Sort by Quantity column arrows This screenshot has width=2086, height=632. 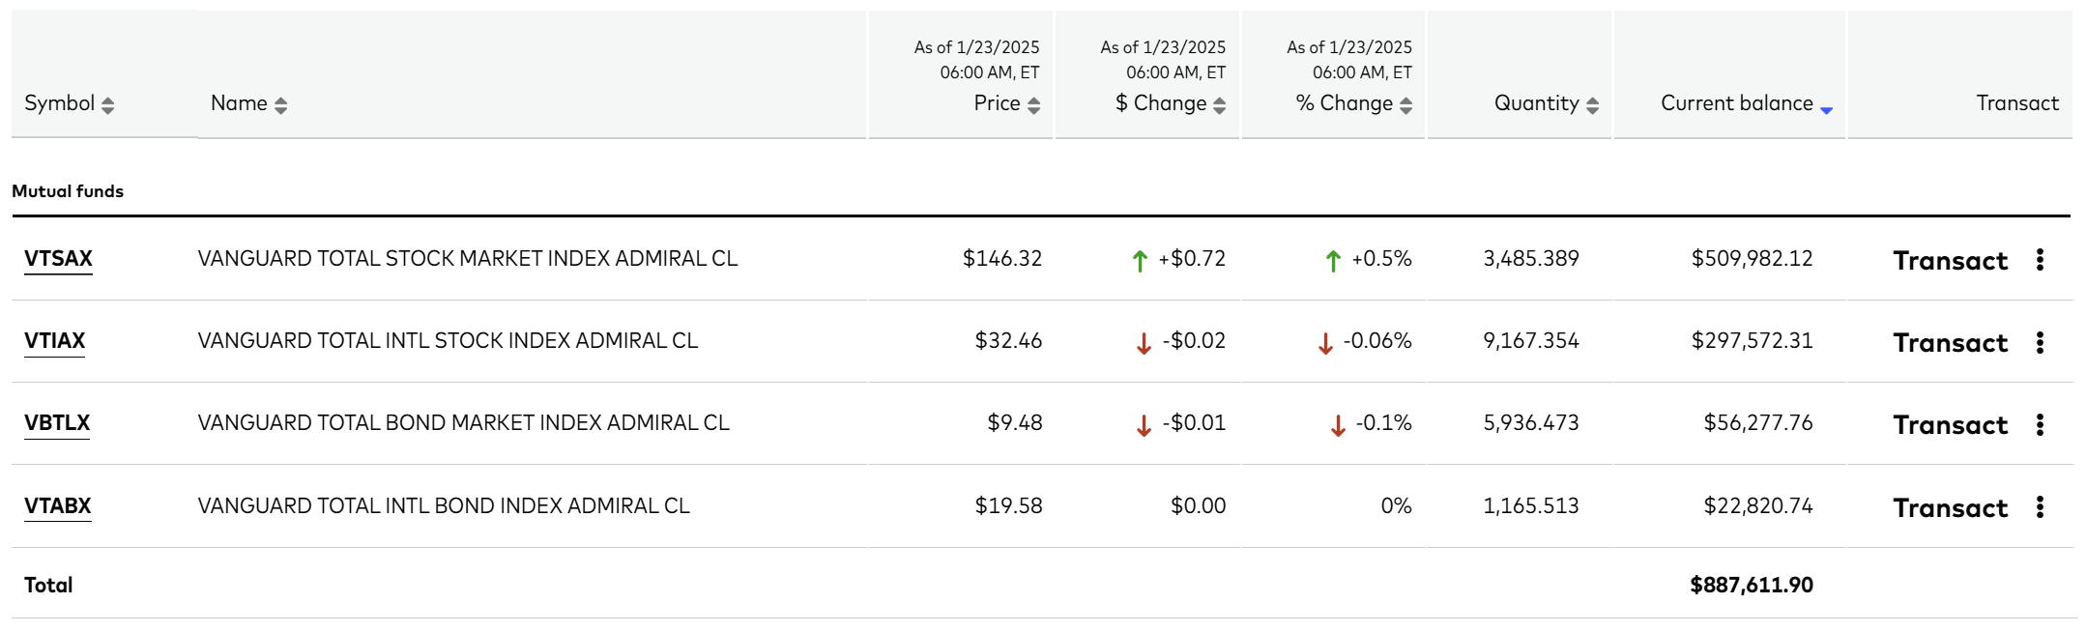click(x=1592, y=105)
